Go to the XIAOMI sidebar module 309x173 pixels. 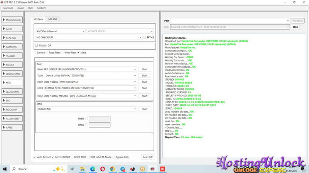[12, 65]
